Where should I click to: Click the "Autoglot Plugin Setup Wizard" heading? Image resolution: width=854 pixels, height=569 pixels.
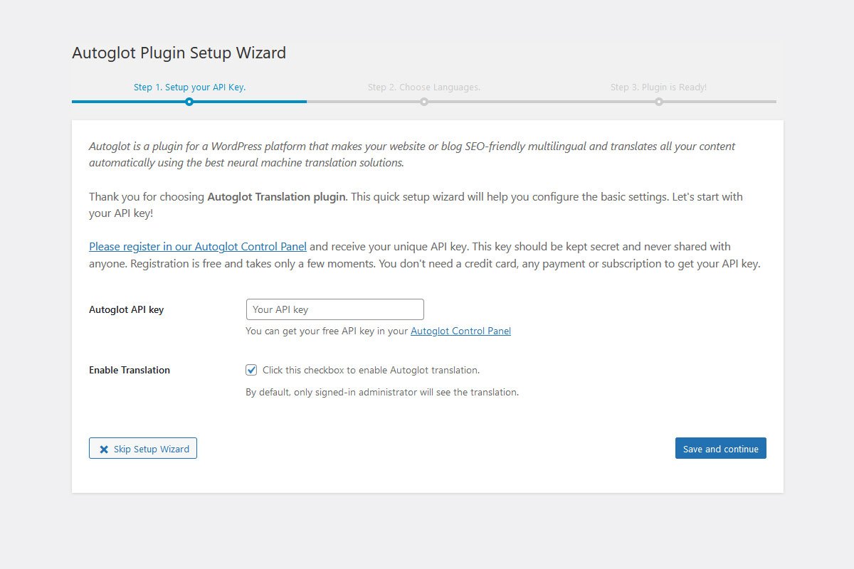pyautogui.click(x=179, y=53)
